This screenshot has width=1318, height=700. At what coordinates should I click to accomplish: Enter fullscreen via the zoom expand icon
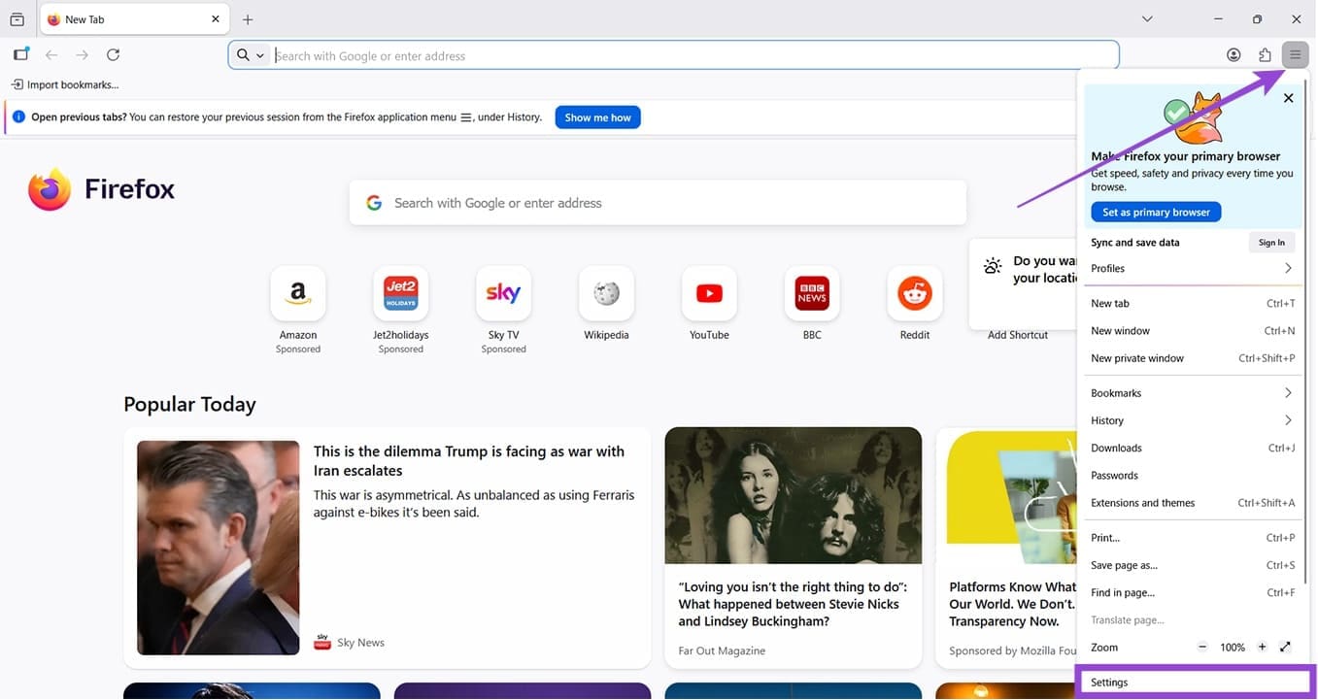point(1285,647)
